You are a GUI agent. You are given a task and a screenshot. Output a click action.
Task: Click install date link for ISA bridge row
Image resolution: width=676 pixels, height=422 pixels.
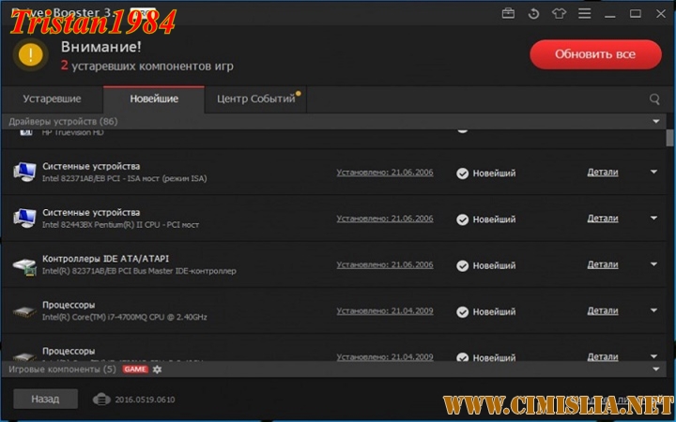click(385, 173)
